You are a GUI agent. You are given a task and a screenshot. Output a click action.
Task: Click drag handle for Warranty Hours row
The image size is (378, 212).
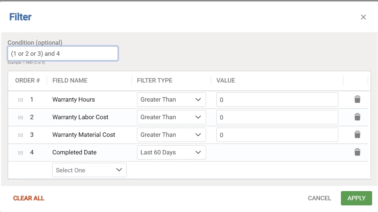21,100
